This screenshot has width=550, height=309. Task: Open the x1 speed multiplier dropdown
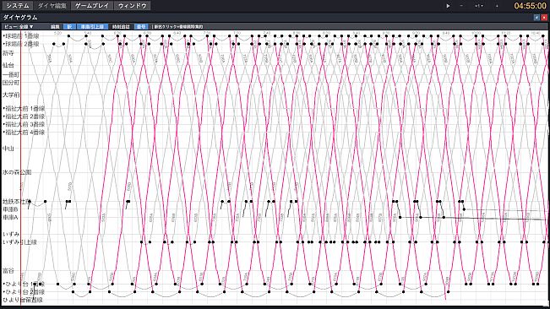pos(479,6)
